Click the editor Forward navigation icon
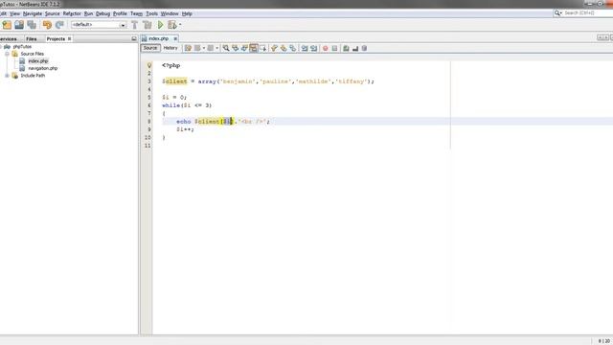Image resolution: width=613 pixels, height=345 pixels. (211, 48)
